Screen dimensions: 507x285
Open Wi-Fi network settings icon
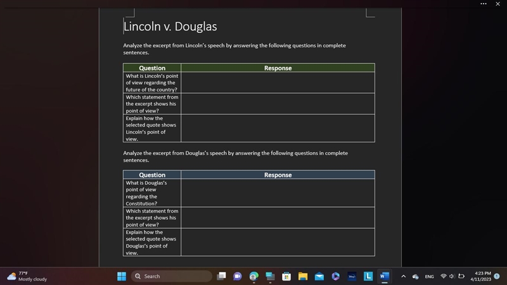(443, 276)
